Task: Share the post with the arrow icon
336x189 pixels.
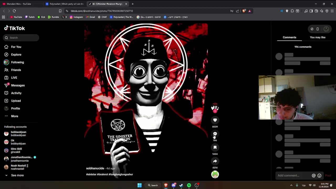Action: click(215, 161)
